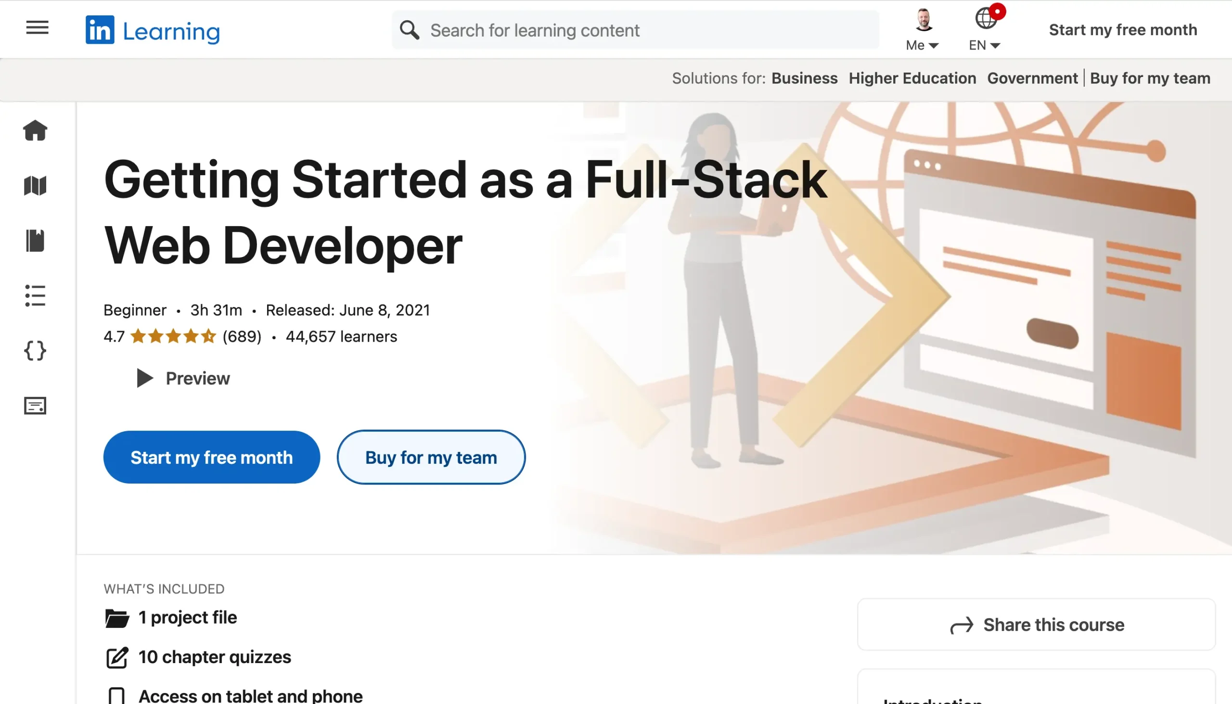Go to Home in sidebar
The image size is (1232, 704).
coord(35,130)
